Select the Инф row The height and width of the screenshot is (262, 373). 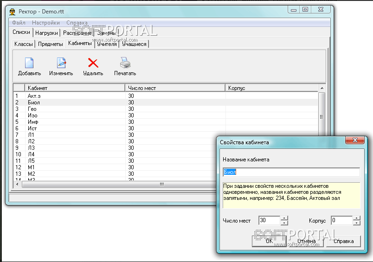(x=166, y=122)
